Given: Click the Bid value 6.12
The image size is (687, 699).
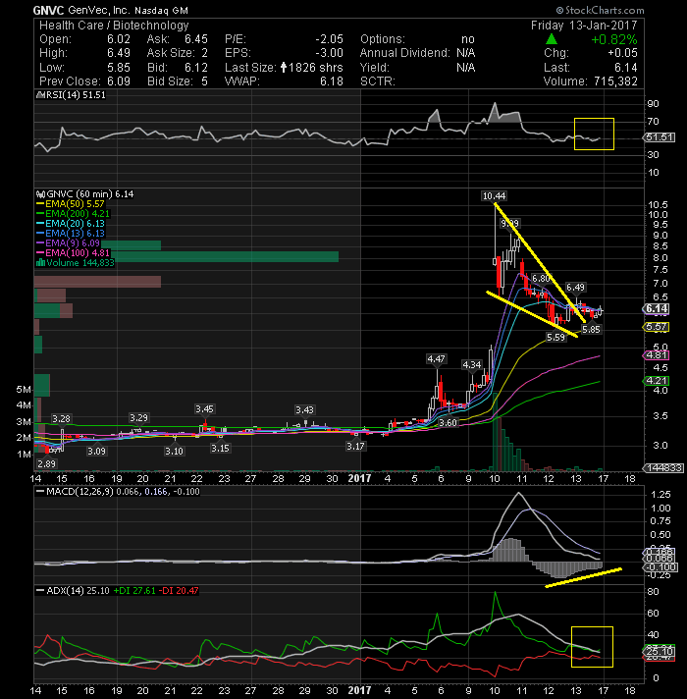Looking at the screenshot, I should click(x=196, y=68).
